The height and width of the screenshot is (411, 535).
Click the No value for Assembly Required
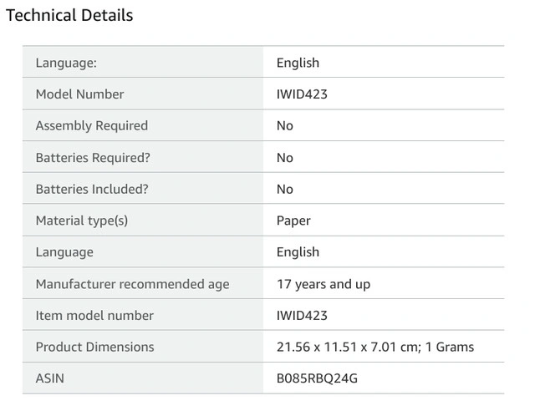(285, 126)
